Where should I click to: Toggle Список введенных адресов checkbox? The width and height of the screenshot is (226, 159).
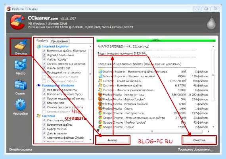[44, 64]
